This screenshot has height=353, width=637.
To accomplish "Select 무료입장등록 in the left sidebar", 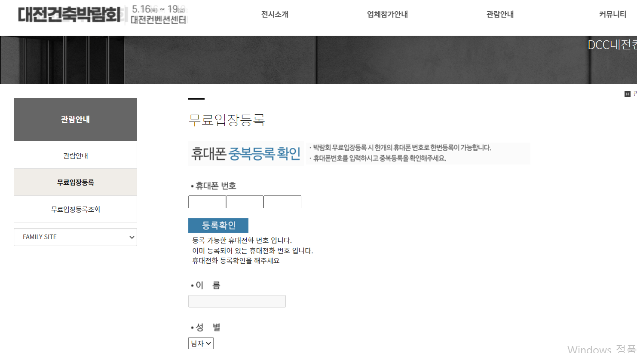I will pos(75,182).
